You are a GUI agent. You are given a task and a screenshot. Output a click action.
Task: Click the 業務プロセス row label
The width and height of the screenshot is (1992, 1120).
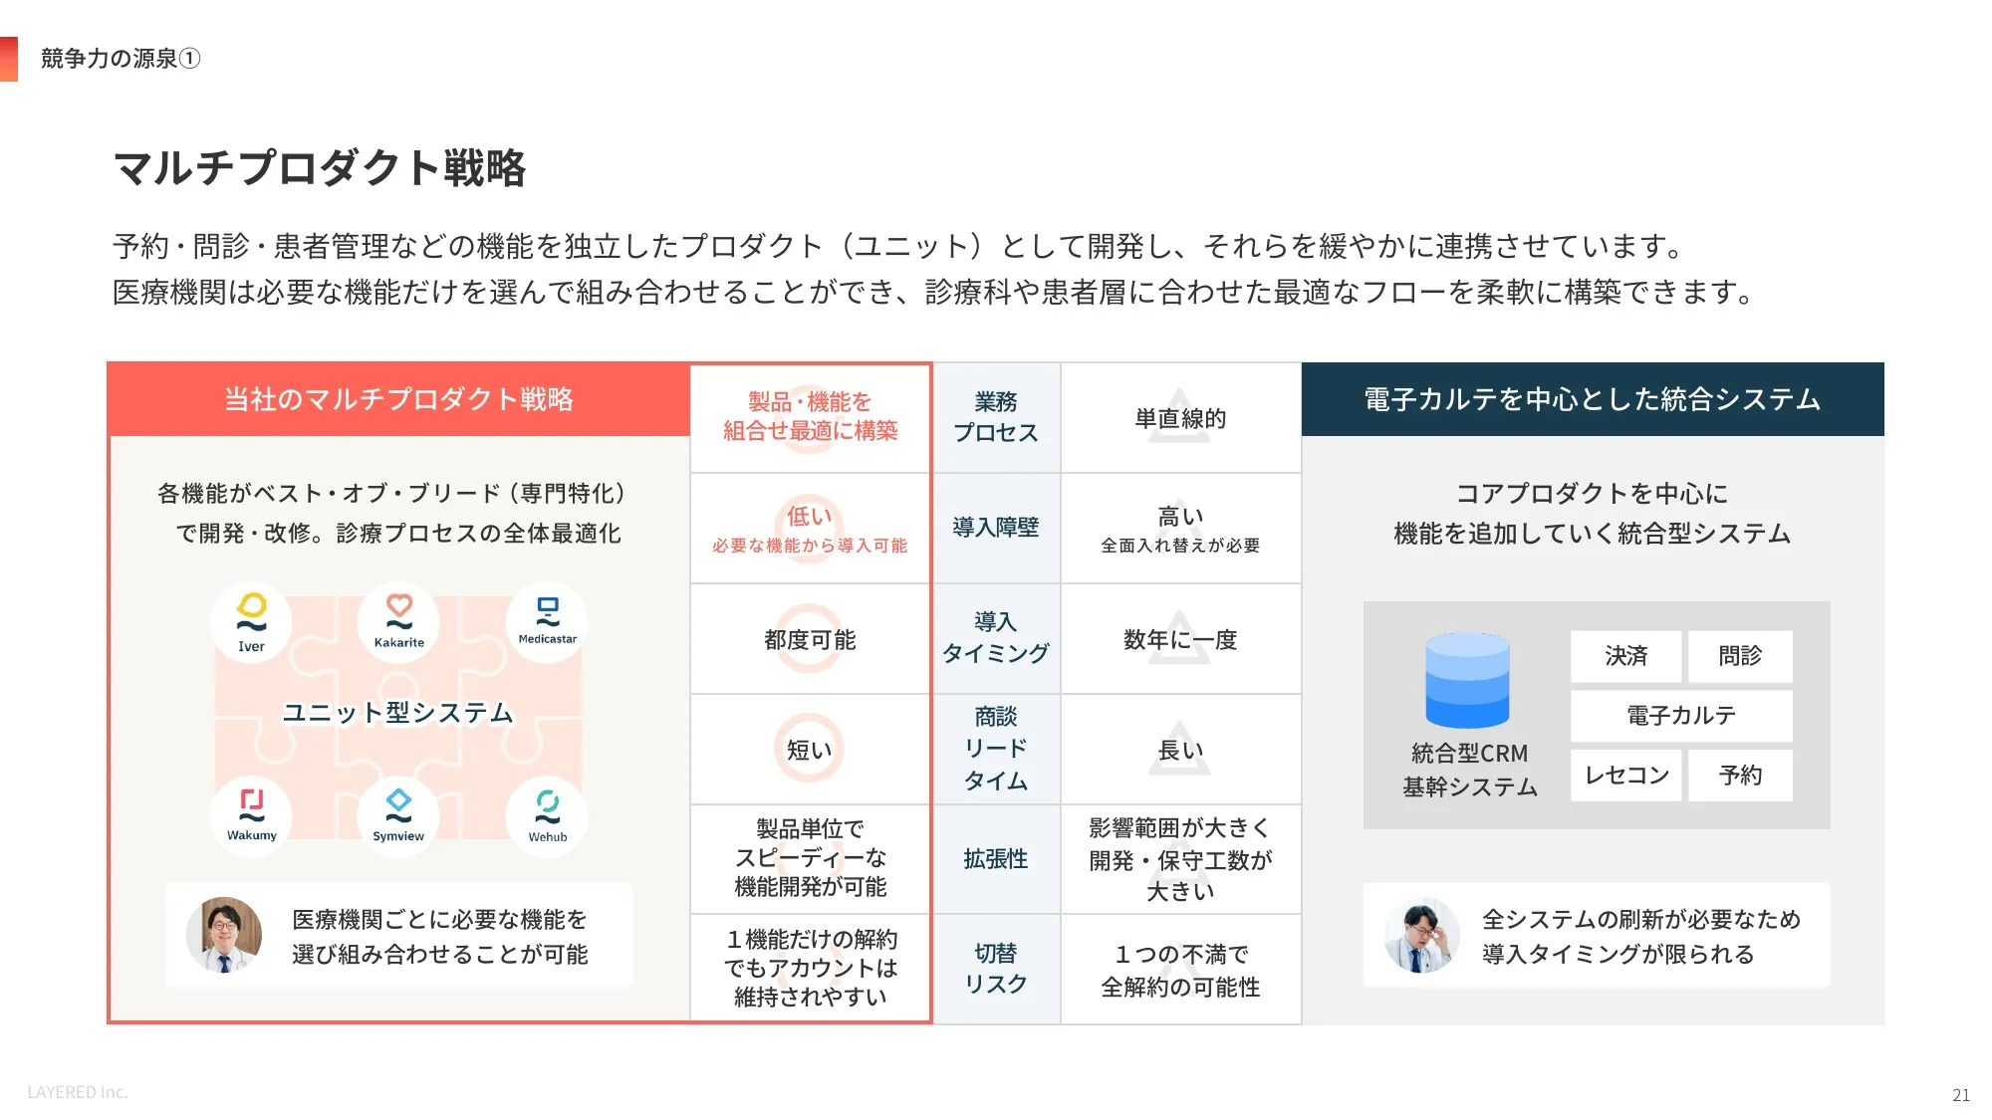point(996,418)
